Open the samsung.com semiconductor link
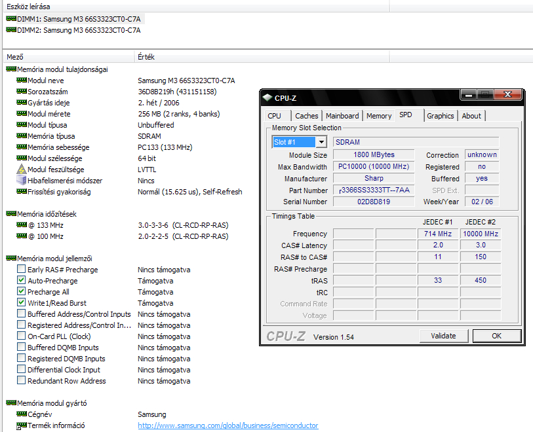 228,425
